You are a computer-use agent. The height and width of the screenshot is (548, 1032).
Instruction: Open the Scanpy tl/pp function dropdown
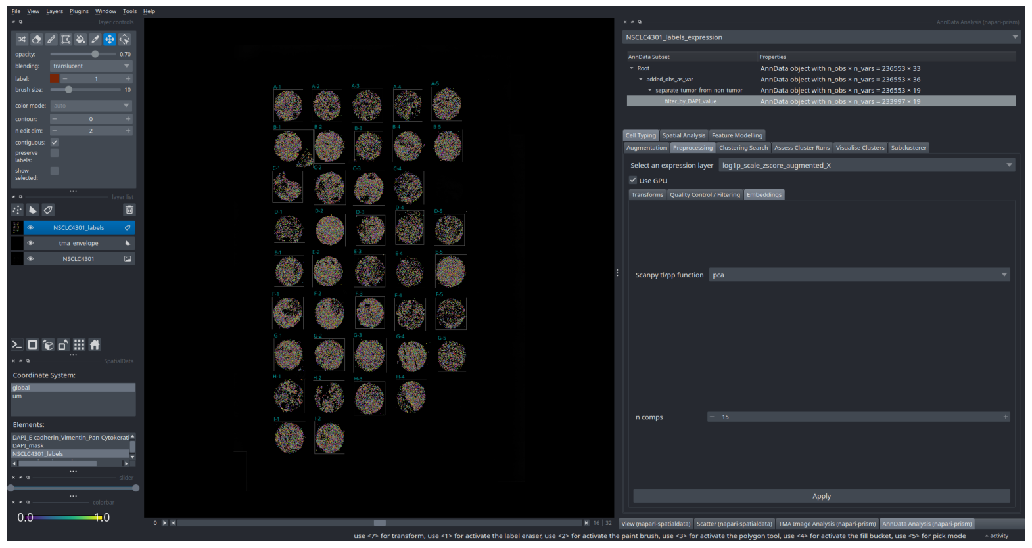click(860, 275)
